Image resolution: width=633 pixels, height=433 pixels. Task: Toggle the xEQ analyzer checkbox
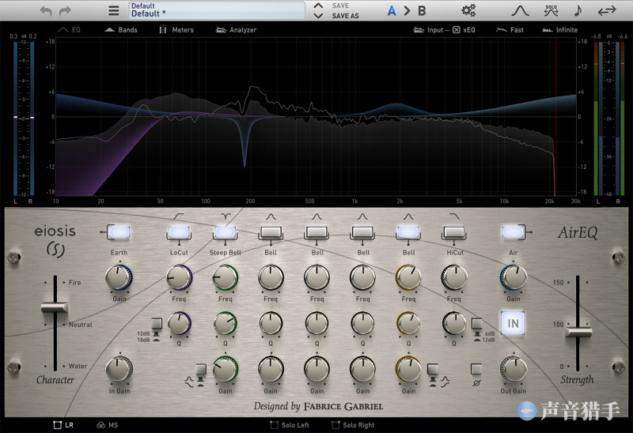[457, 30]
